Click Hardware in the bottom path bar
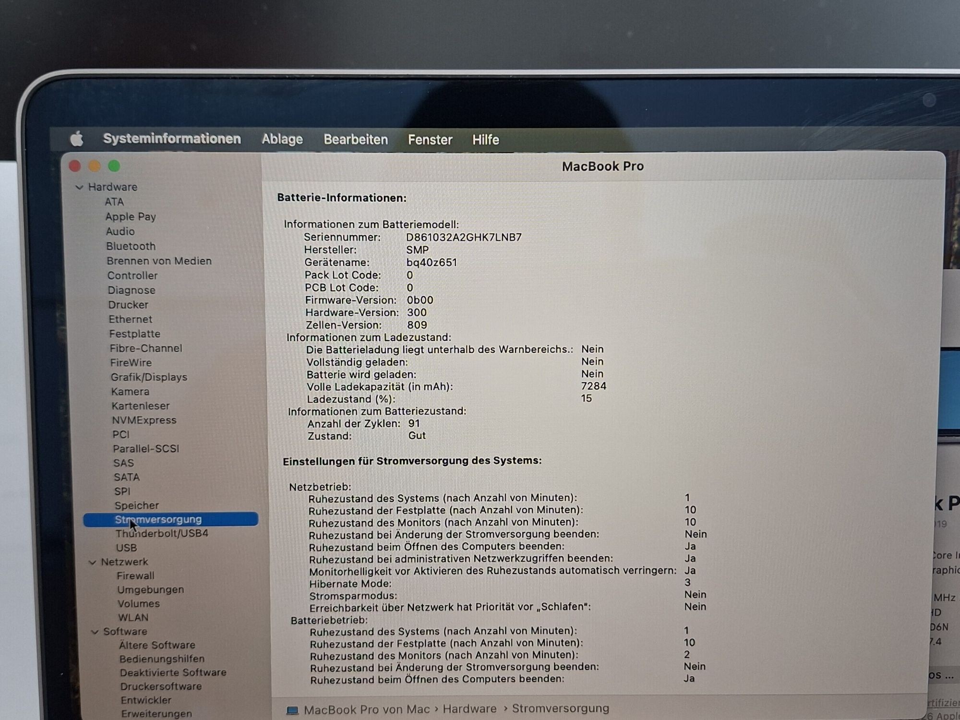Viewport: 960px width, 720px height. 469,709
